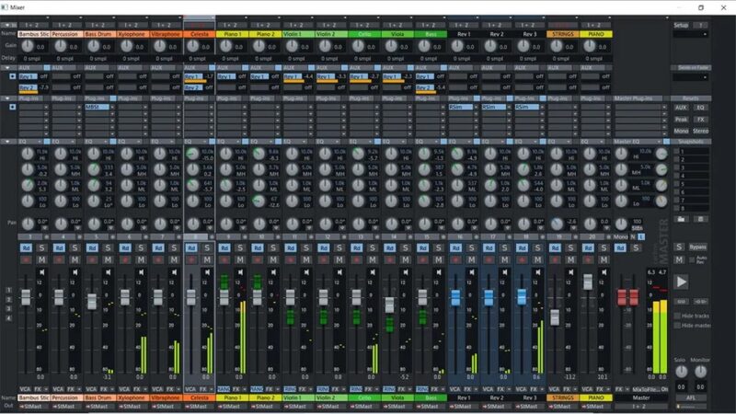Click speaker icon on Bass Drum channel
Viewport: 736px width, 414px height.
(109, 272)
